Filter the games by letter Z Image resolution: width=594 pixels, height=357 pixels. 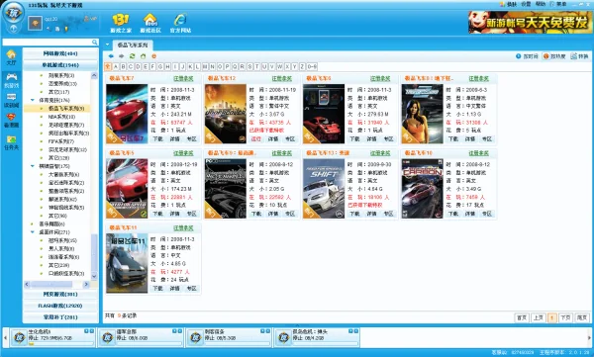coord(302,66)
